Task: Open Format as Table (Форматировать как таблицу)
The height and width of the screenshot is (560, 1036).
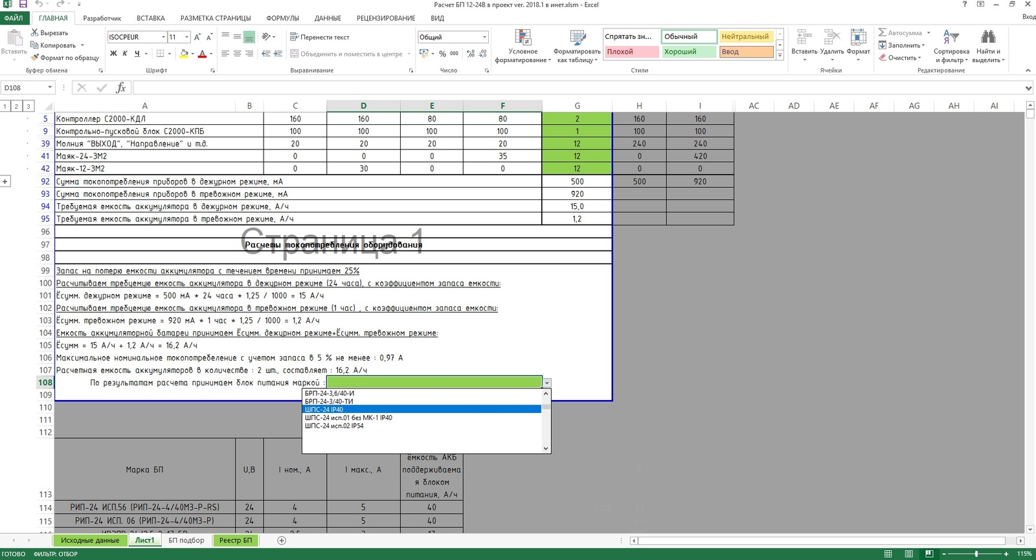Action: coord(576,46)
